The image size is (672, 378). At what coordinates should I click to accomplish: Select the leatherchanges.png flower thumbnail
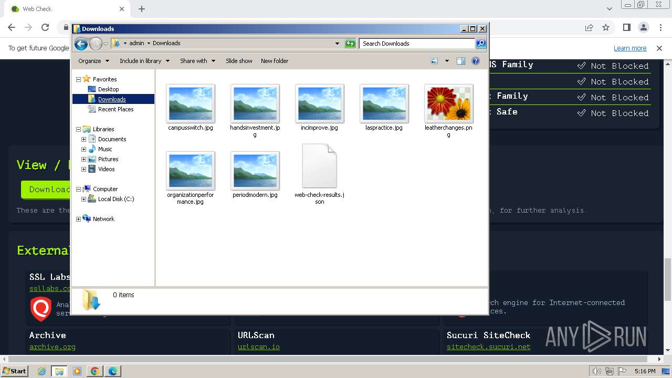point(449,103)
